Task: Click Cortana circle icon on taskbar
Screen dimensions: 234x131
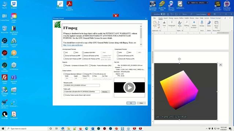Action: click(50, 128)
